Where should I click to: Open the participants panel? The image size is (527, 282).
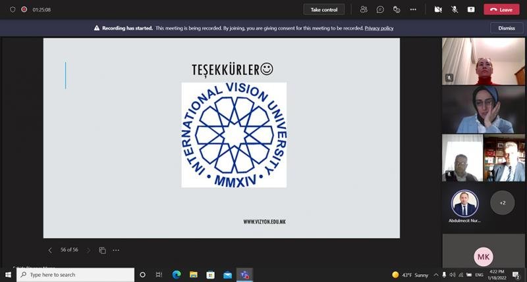point(364,9)
